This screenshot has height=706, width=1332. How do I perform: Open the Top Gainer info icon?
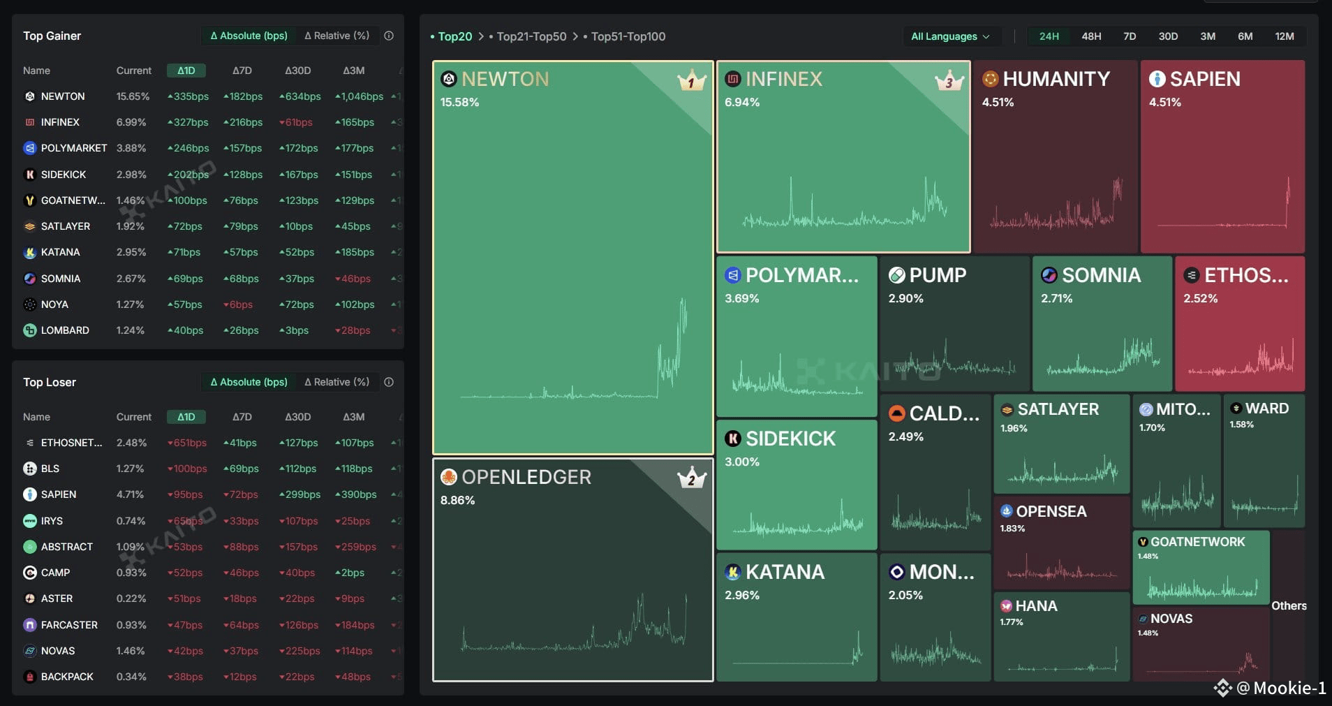tap(389, 36)
